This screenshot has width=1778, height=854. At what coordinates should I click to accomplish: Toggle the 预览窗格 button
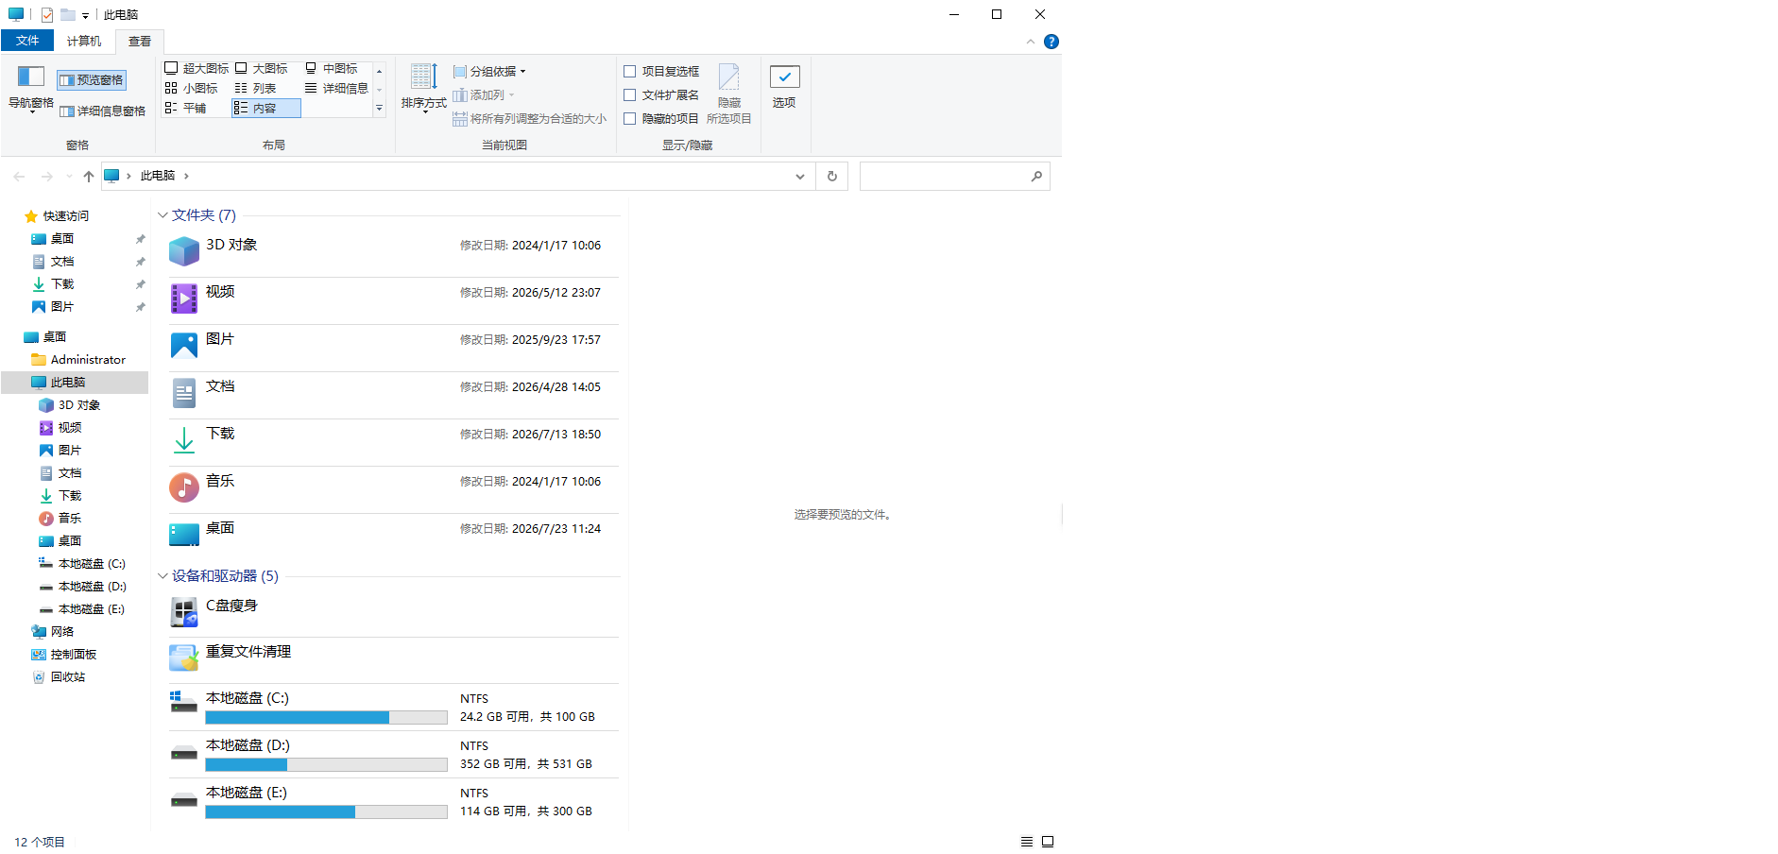(x=91, y=80)
